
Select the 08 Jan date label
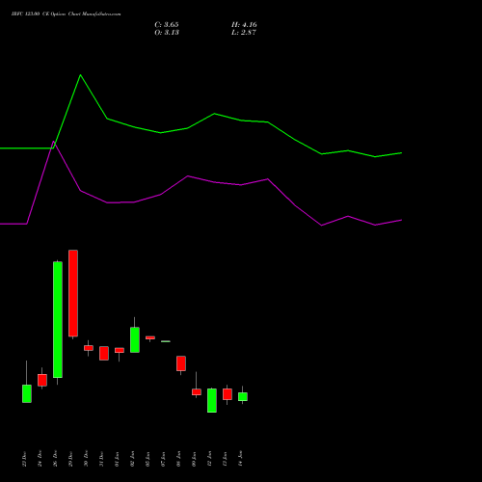point(178,459)
